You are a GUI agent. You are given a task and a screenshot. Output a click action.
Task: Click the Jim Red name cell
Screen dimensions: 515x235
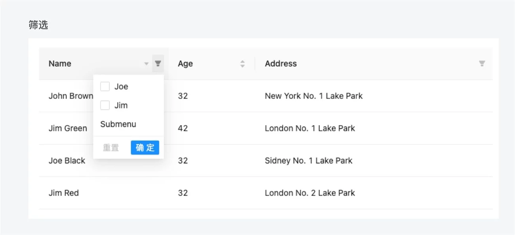click(x=64, y=193)
